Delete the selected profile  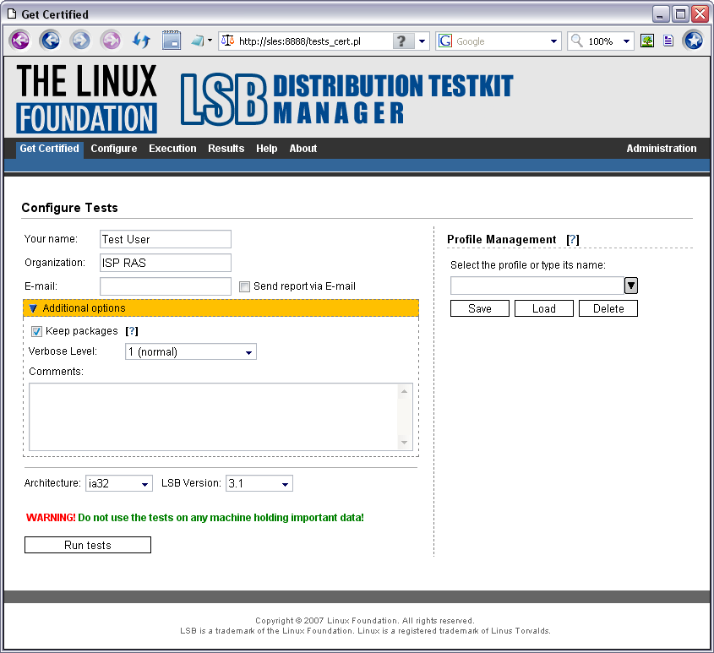click(x=608, y=308)
